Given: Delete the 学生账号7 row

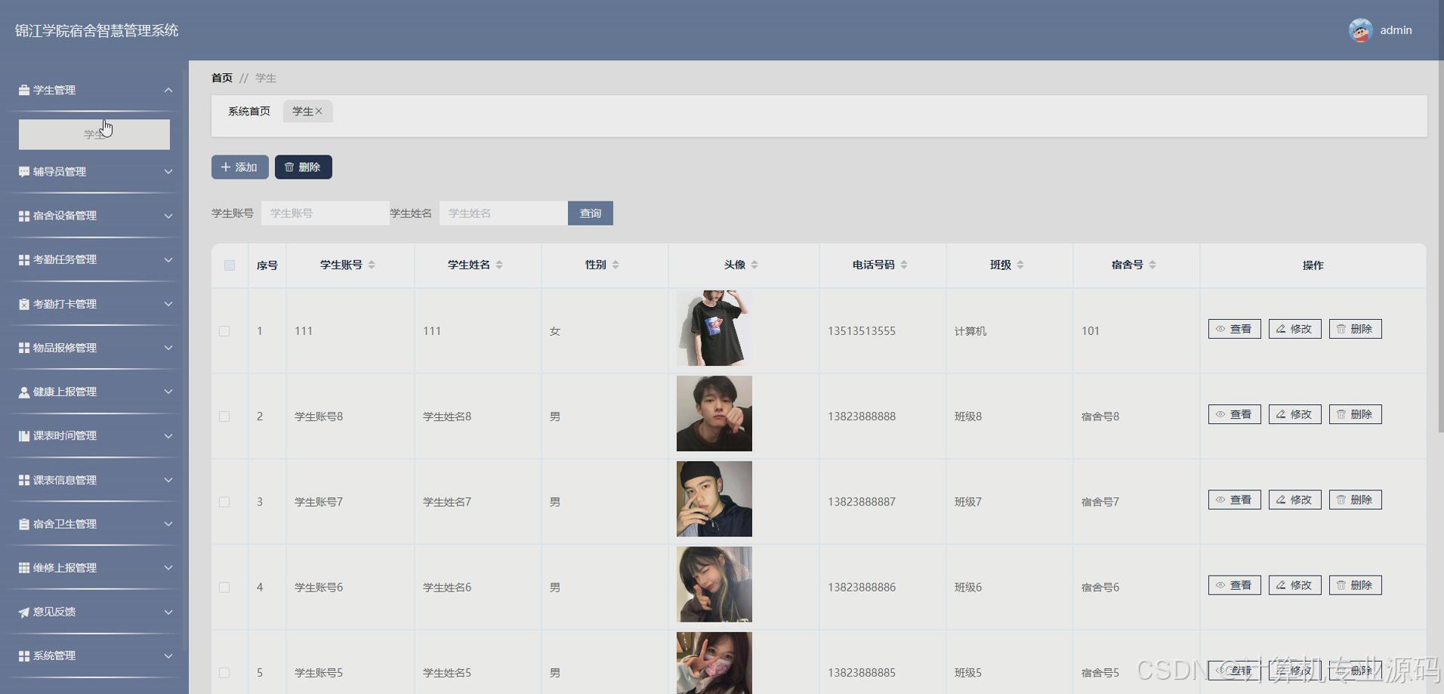Looking at the screenshot, I should click(x=1356, y=500).
